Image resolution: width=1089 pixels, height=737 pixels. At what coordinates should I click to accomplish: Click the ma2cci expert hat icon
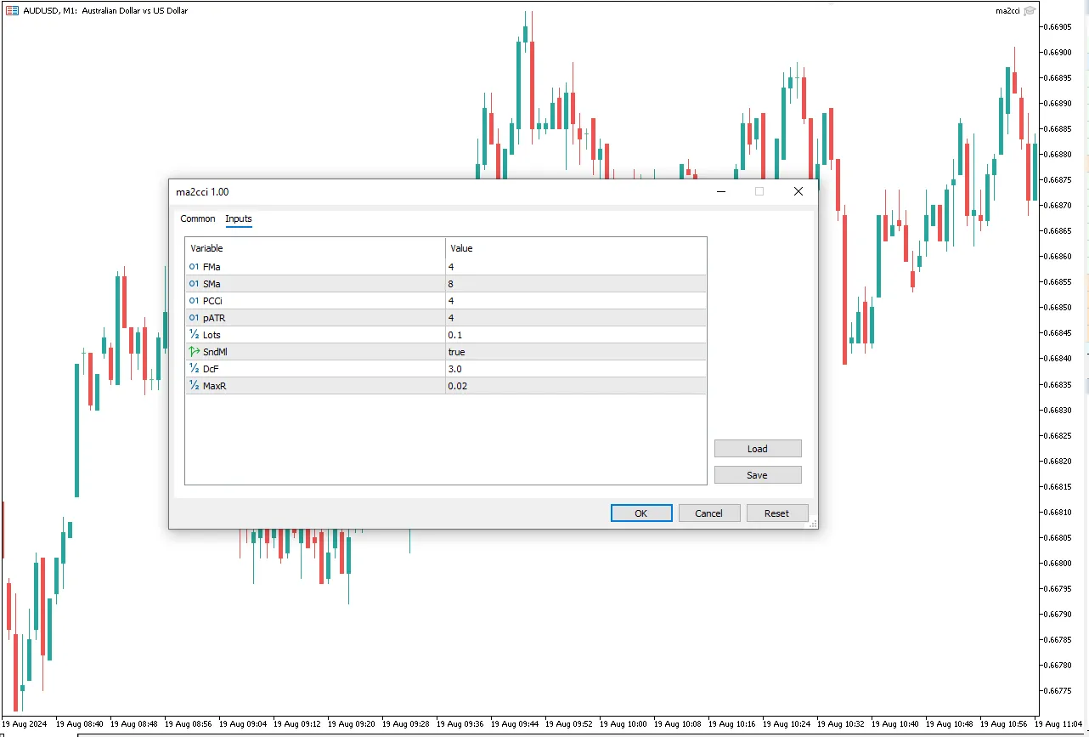1030,11
